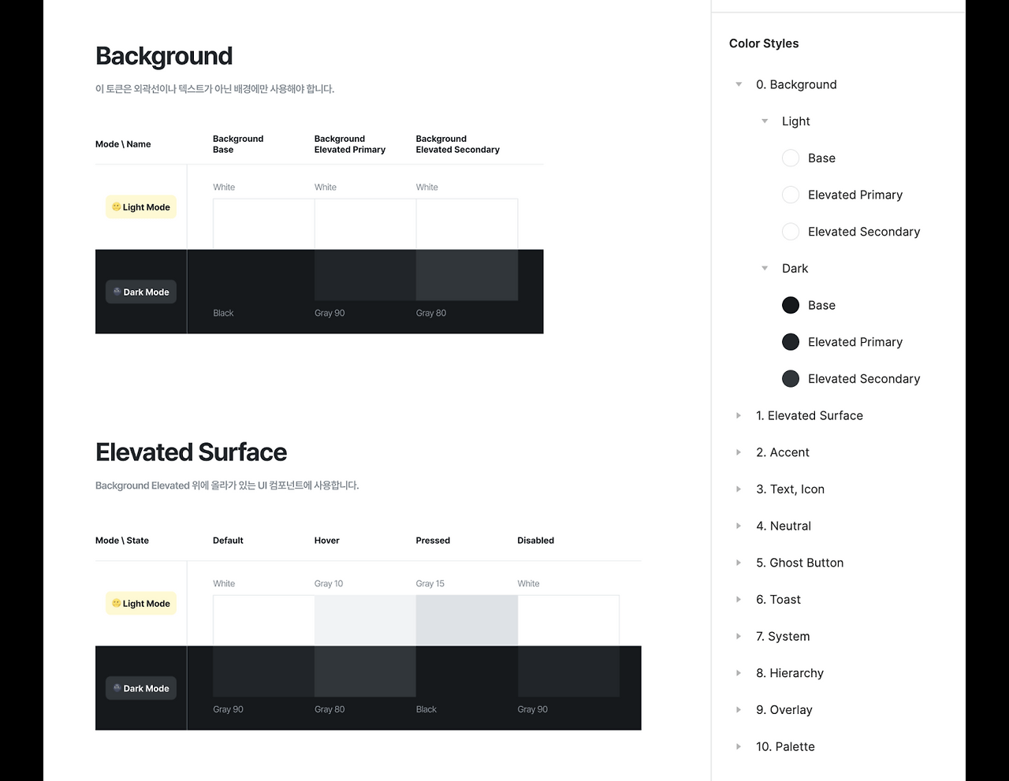Expand the 9. Overlay group
The image size is (1009, 781).
[739, 710]
